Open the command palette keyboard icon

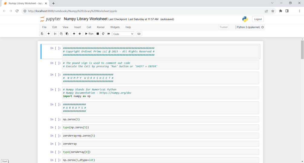(x=139, y=34)
